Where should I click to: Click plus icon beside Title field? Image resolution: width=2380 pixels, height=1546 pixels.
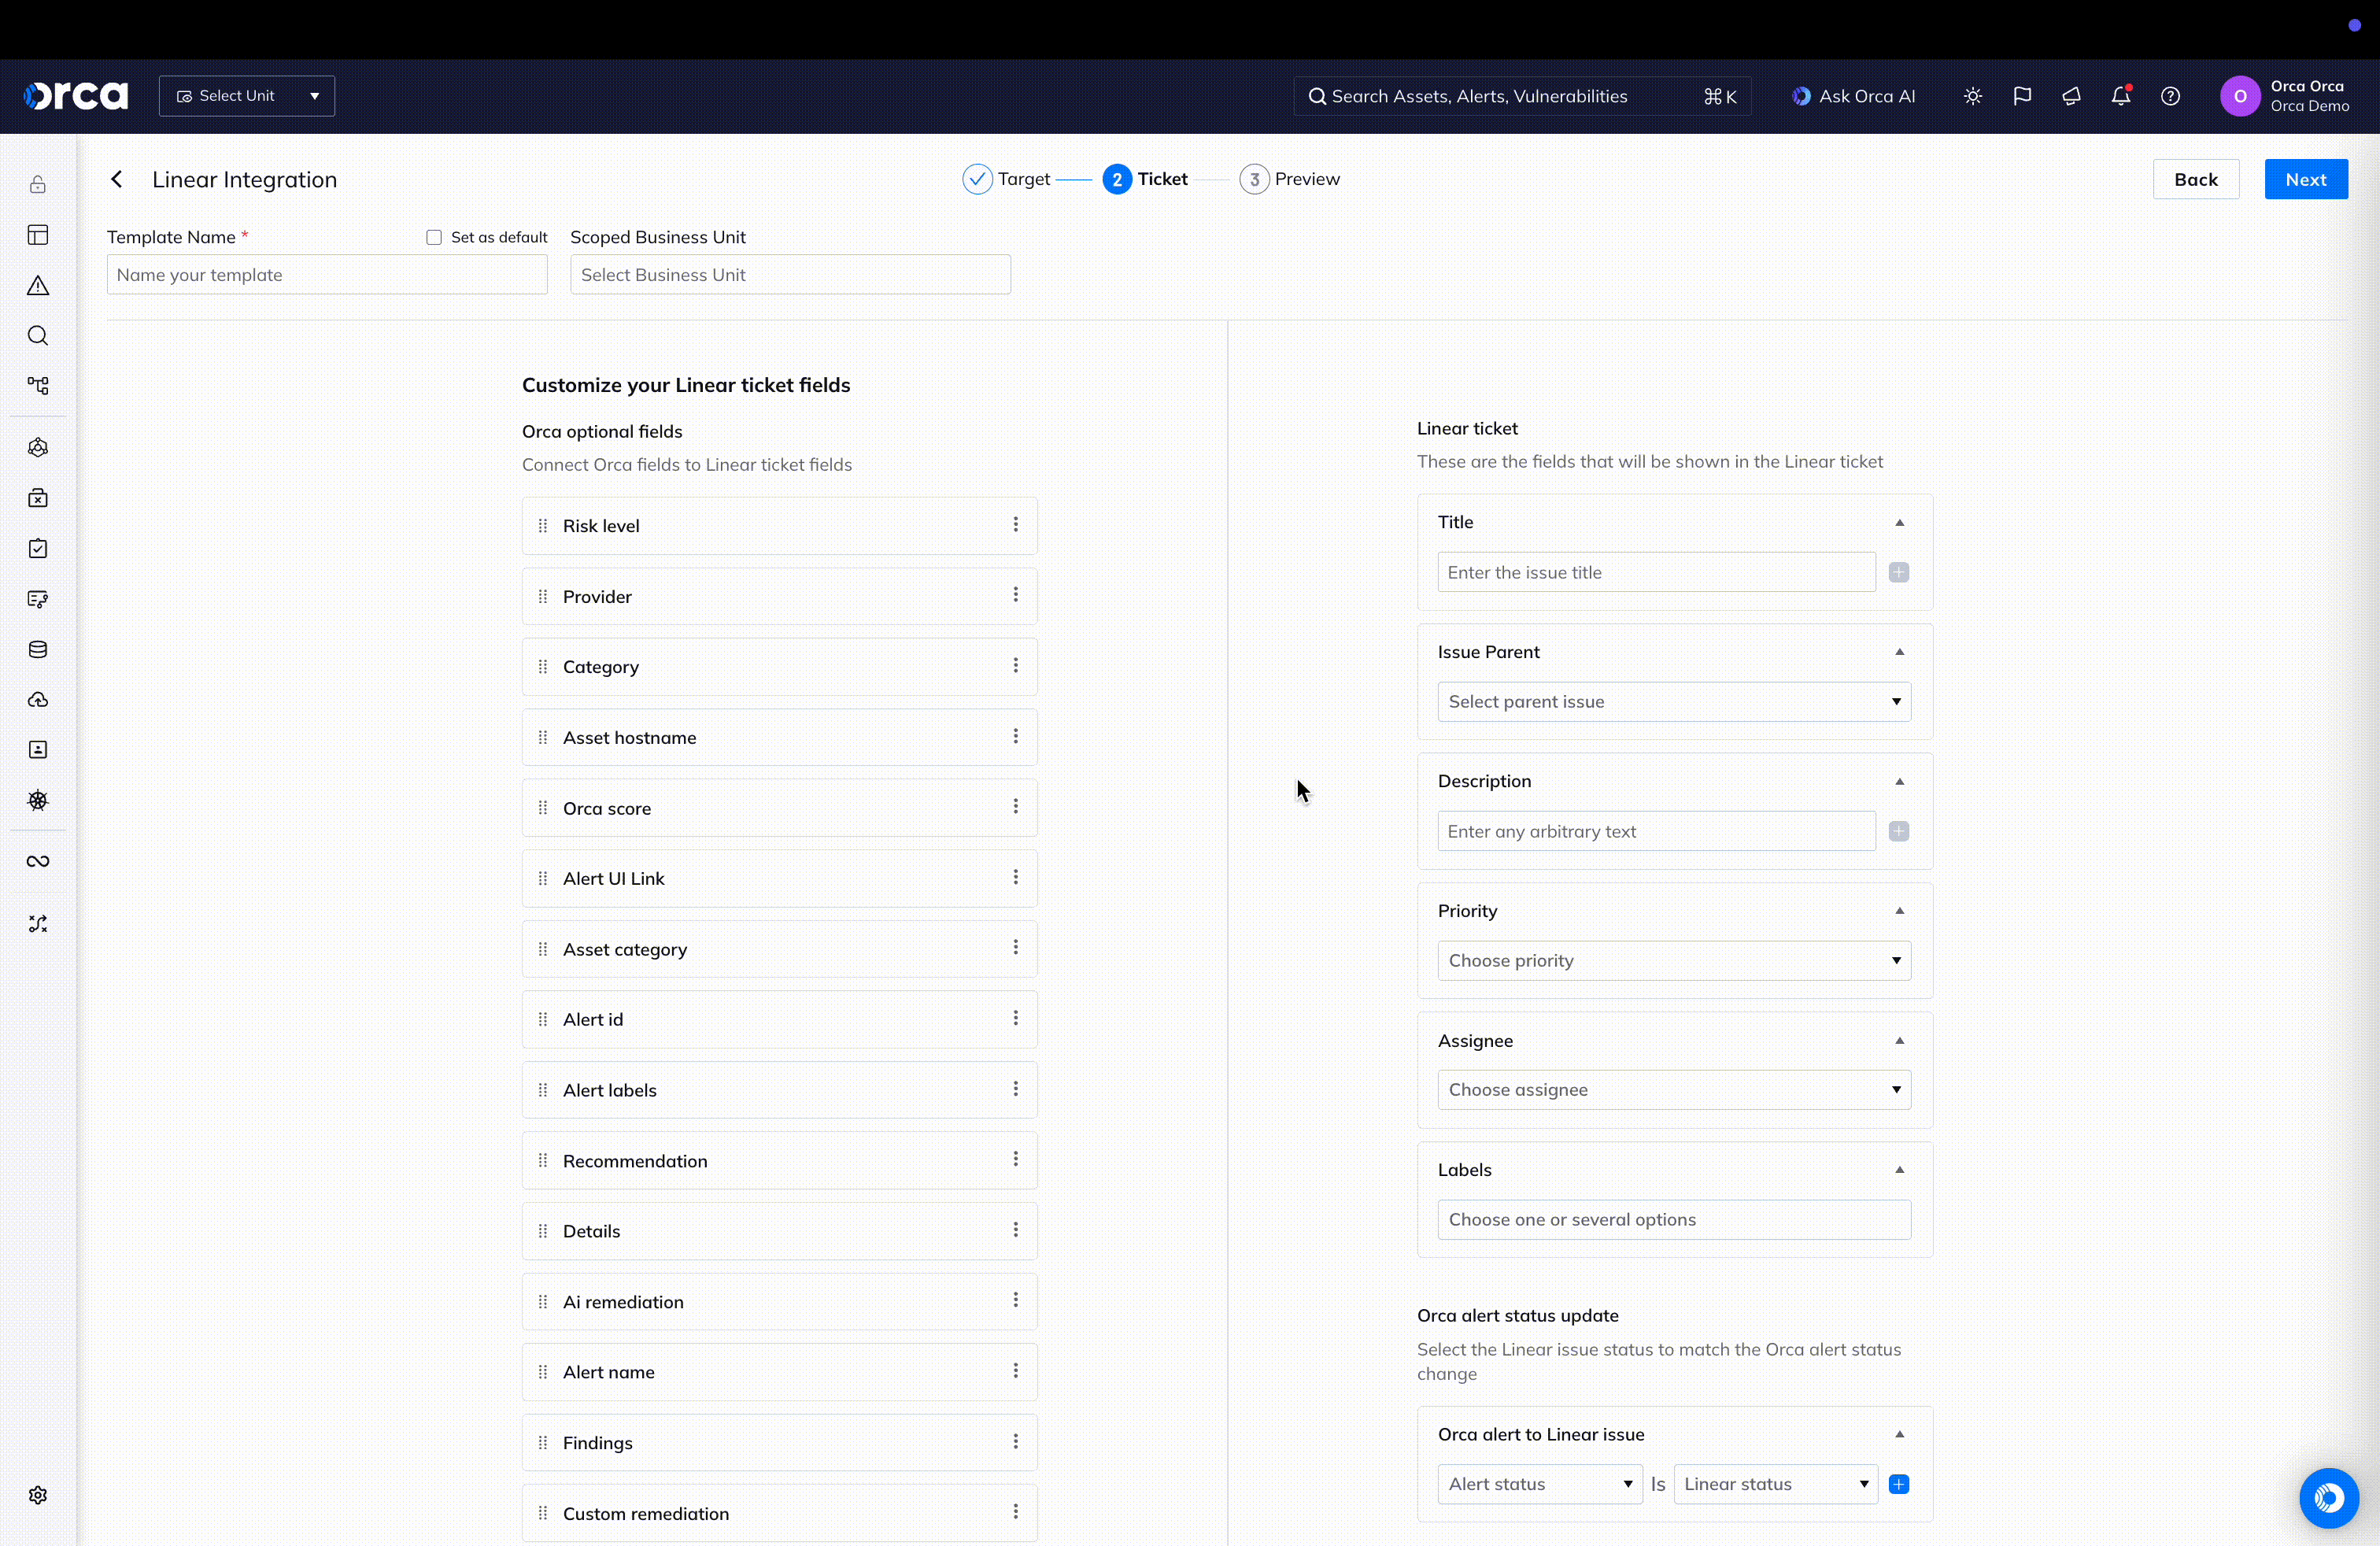(x=1899, y=572)
